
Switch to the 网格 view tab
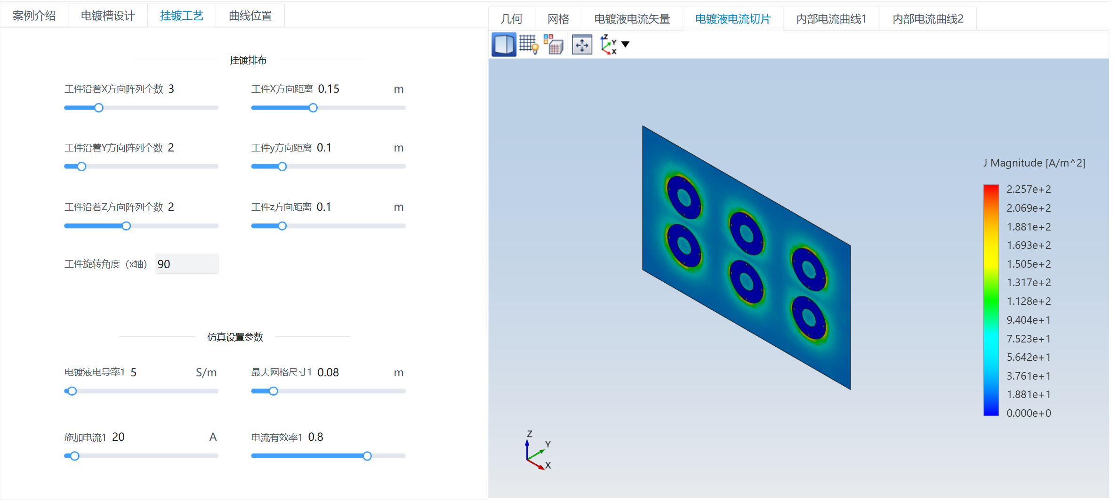[x=558, y=19]
